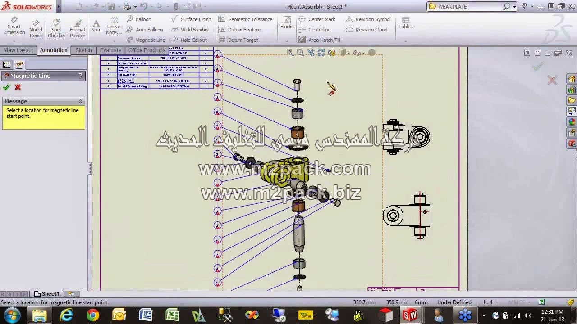Open the Design Library task pane icon

coord(572,90)
